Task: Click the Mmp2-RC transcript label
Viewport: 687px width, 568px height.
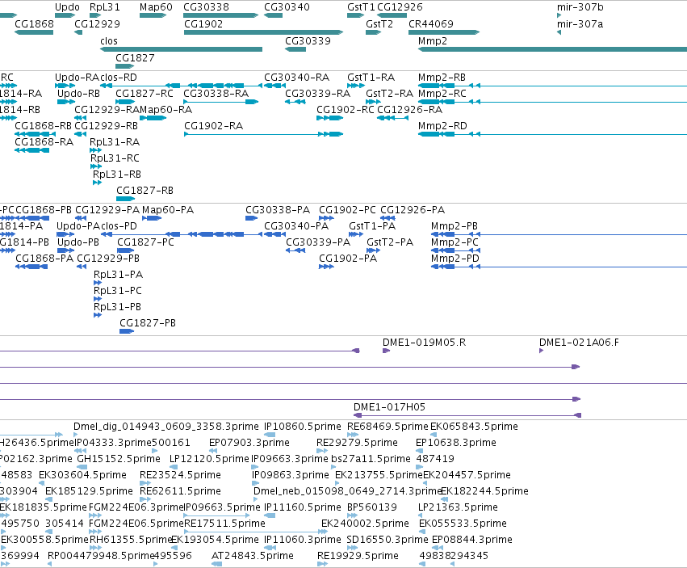Action: tap(442, 94)
